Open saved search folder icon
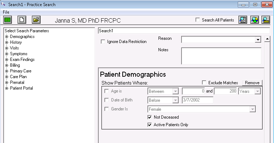The width and height of the screenshot is (274, 143). 36,20
